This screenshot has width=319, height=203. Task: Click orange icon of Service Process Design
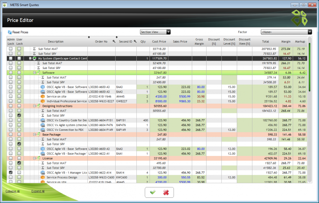coord(43,177)
